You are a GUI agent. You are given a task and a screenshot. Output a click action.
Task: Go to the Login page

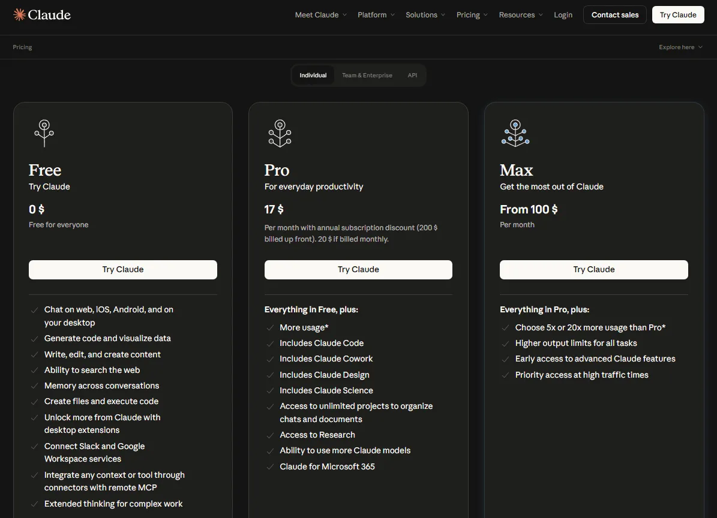[x=563, y=14]
